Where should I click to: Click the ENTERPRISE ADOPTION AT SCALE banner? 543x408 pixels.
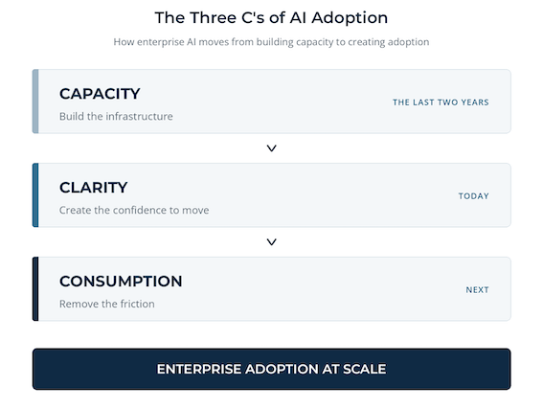tap(272, 369)
